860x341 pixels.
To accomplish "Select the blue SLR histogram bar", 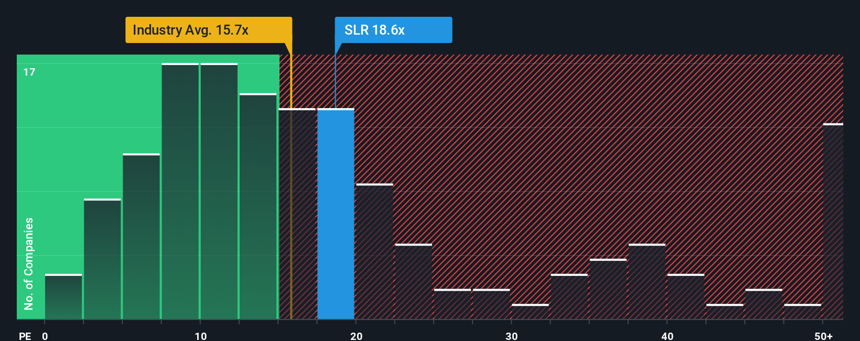I will tap(336, 214).
